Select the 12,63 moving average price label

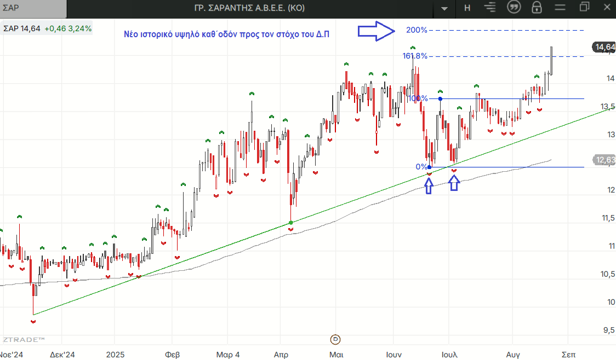tap(604, 160)
